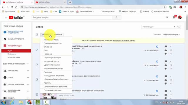This screenshot has height=105, width=188.
Task: Focus the Введите запрос search field
Action: [72, 17]
